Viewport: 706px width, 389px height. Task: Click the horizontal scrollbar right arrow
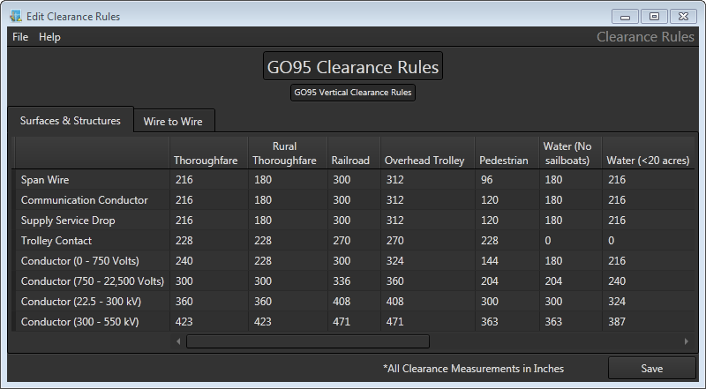point(686,341)
